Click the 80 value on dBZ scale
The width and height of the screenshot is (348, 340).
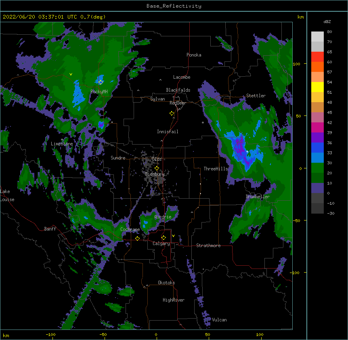[x=329, y=31]
